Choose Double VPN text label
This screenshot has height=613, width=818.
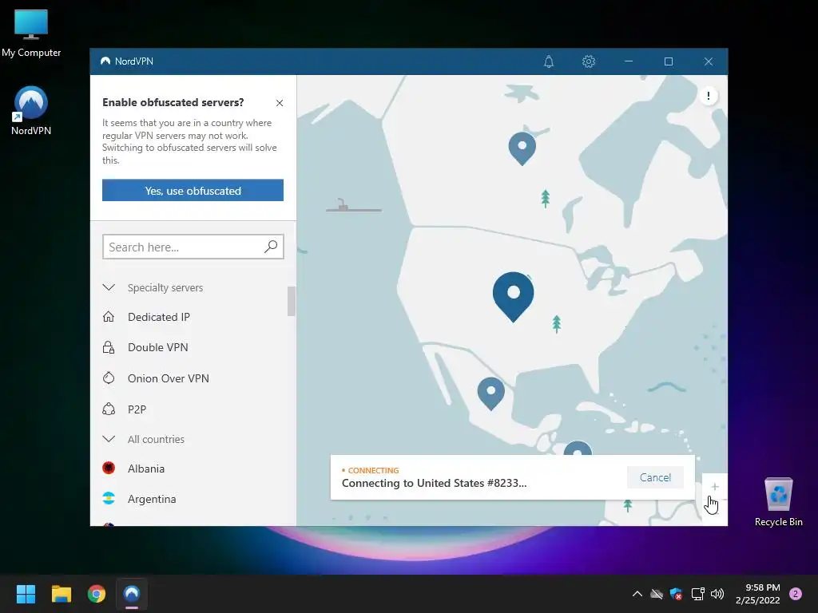[157, 347]
